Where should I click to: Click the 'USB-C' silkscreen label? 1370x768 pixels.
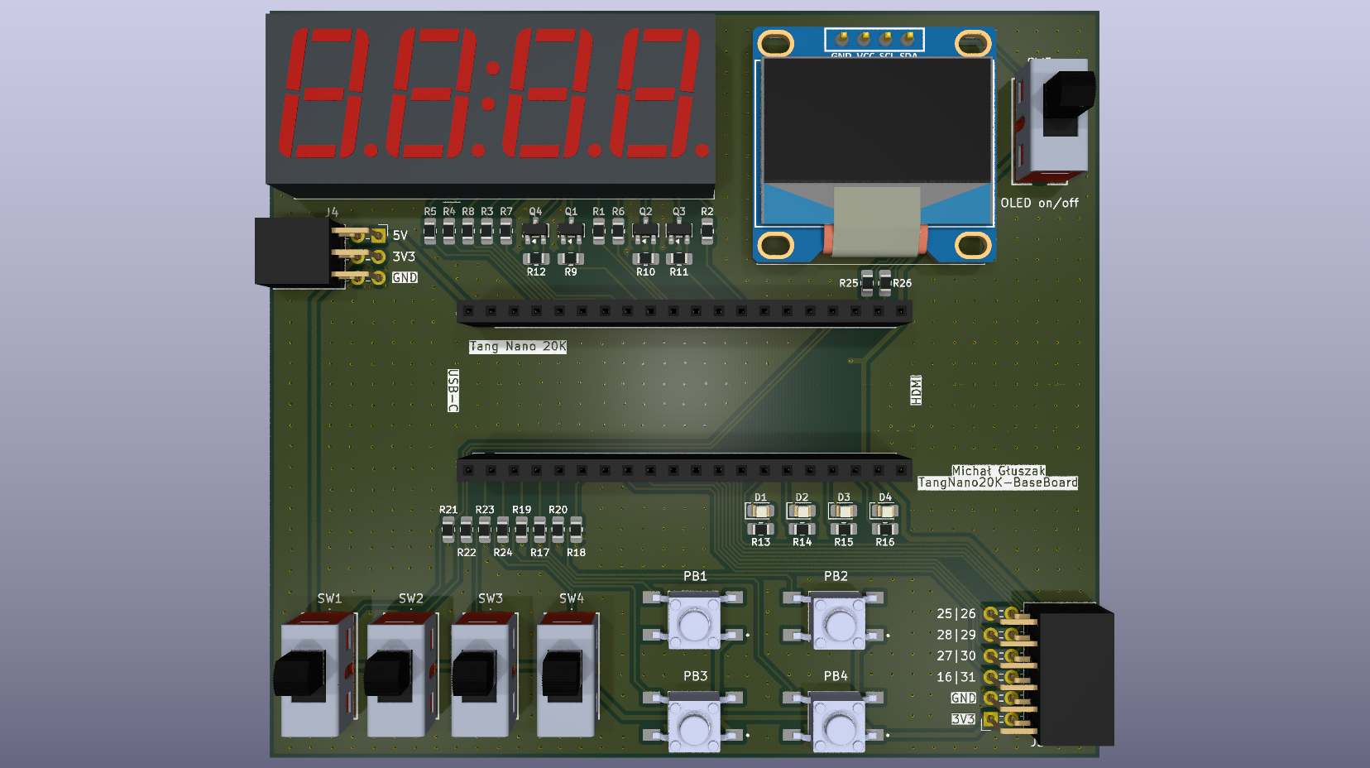click(x=453, y=391)
